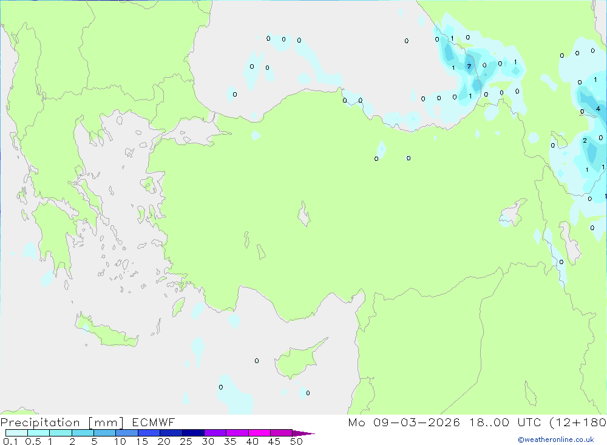Image resolution: width=607 pixels, height=445 pixels.
Task: Click the 2–5 mm legend color swatch
Action: tap(83, 433)
